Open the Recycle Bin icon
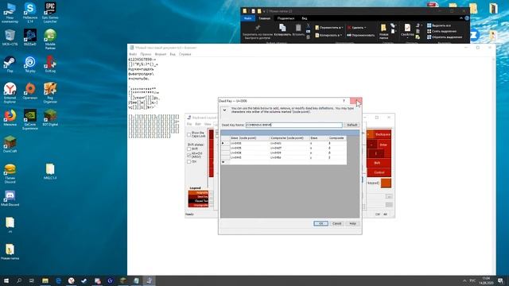 (10, 37)
